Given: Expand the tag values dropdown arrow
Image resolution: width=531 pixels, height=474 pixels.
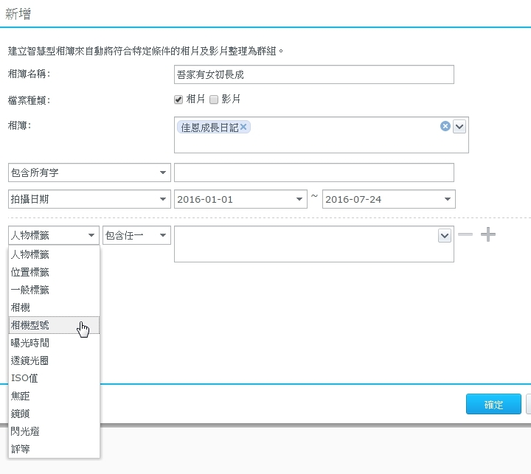Looking at the screenshot, I should pyautogui.click(x=445, y=235).
